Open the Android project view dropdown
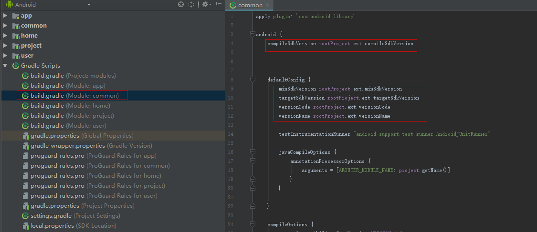 pos(89,5)
